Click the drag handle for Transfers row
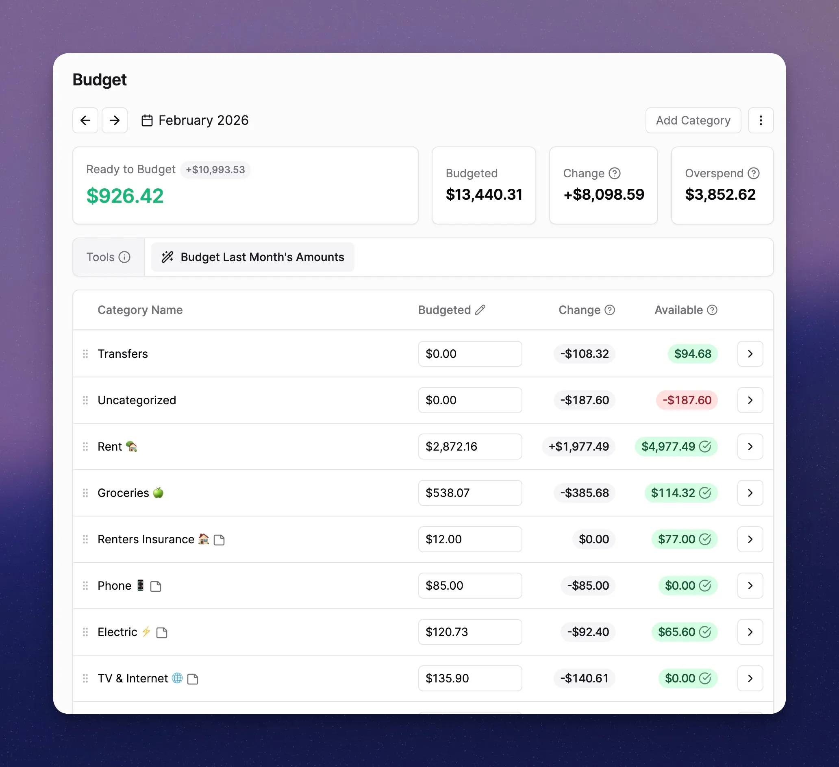This screenshot has height=767, width=839. pyautogui.click(x=85, y=353)
